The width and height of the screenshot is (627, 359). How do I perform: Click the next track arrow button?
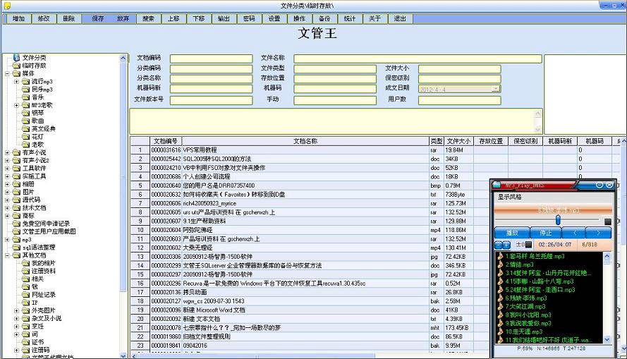click(598, 233)
